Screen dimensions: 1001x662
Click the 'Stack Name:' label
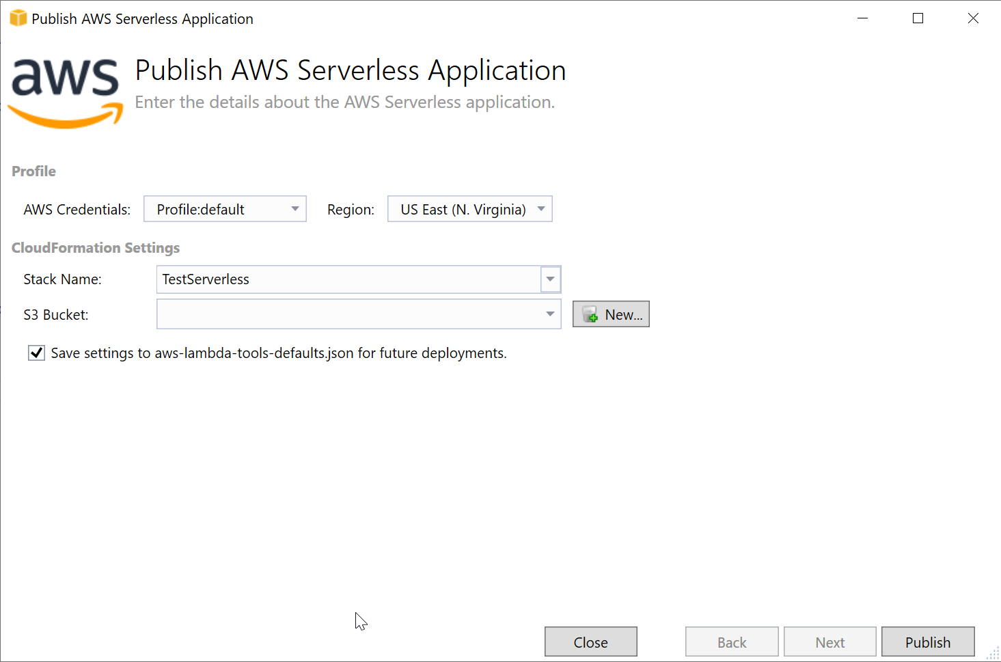[x=62, y=279]
